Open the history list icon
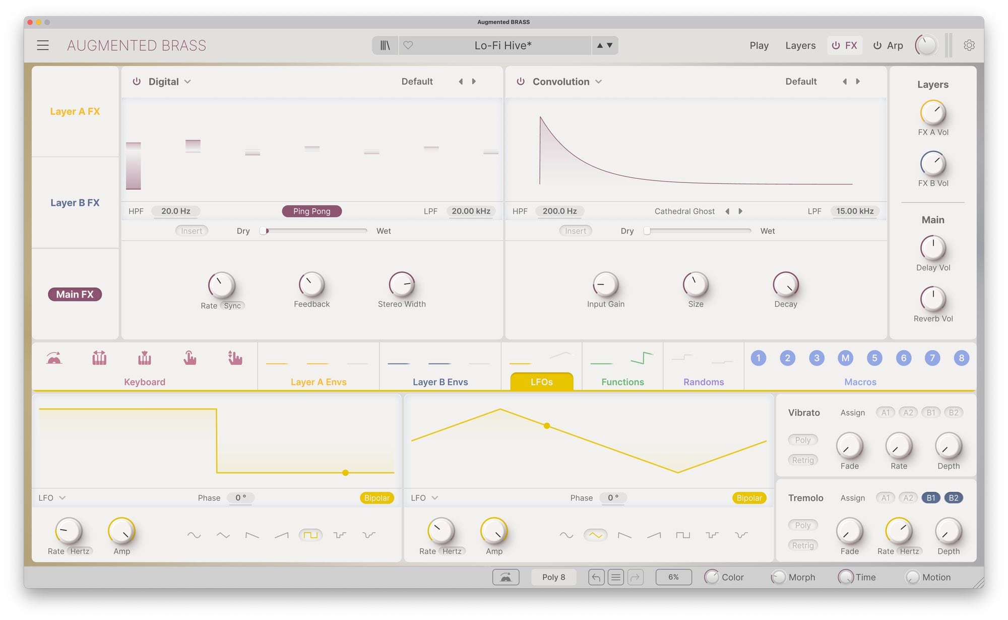1008x620 pixels. pos(616,577)
